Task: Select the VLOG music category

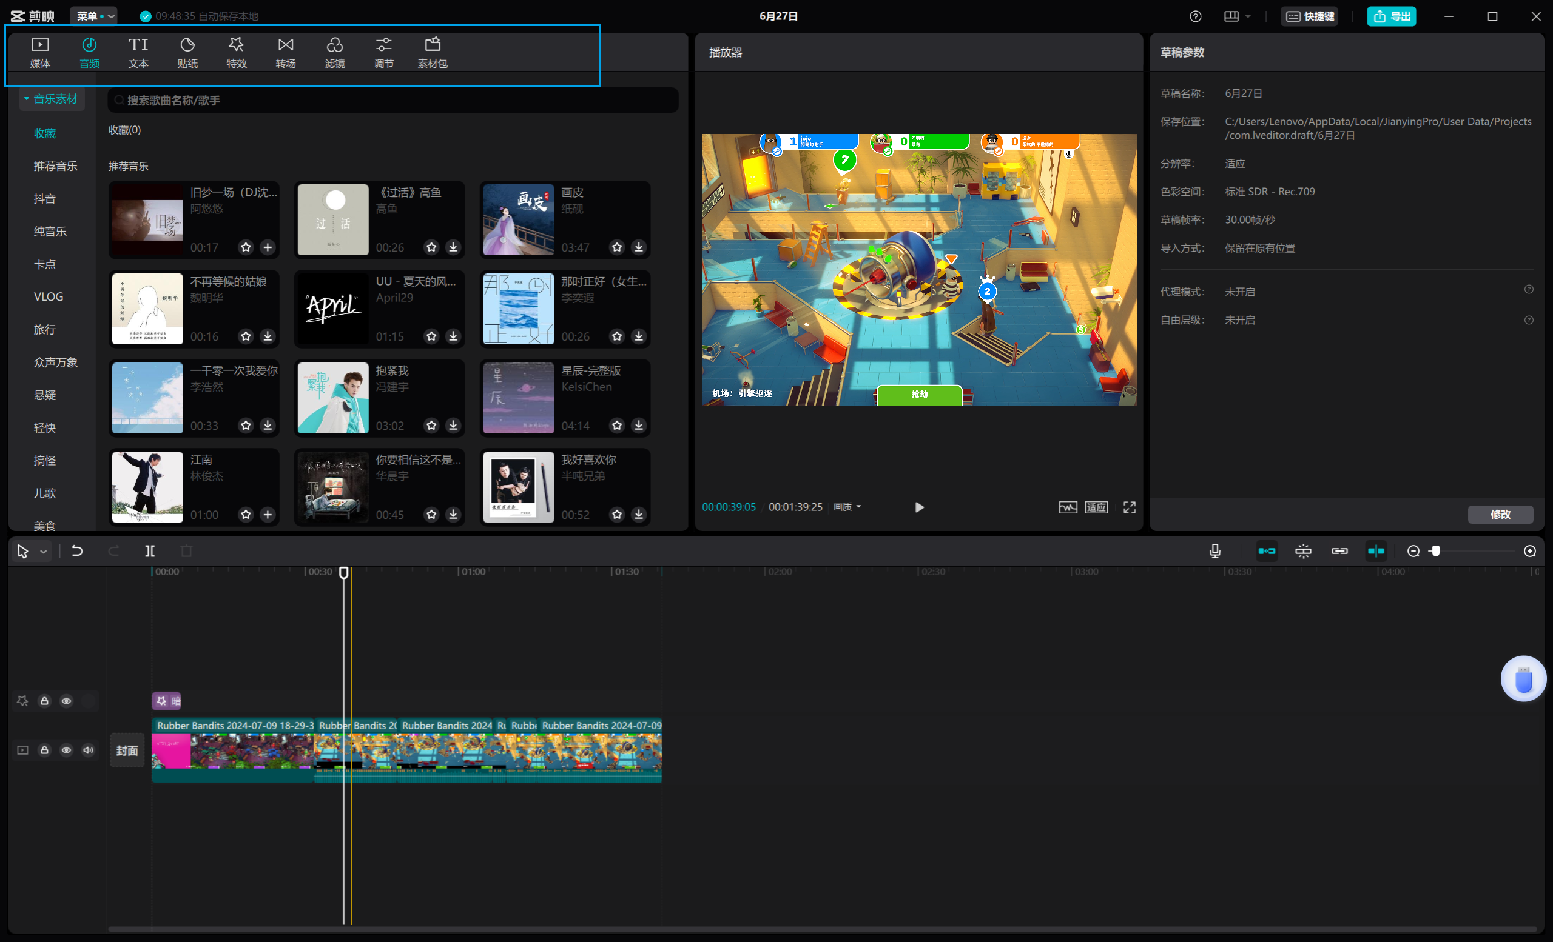Action: click(49, 296)
